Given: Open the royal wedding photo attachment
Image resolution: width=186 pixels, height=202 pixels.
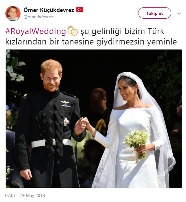Looking at the screenshot, I should tap(94, 119).
